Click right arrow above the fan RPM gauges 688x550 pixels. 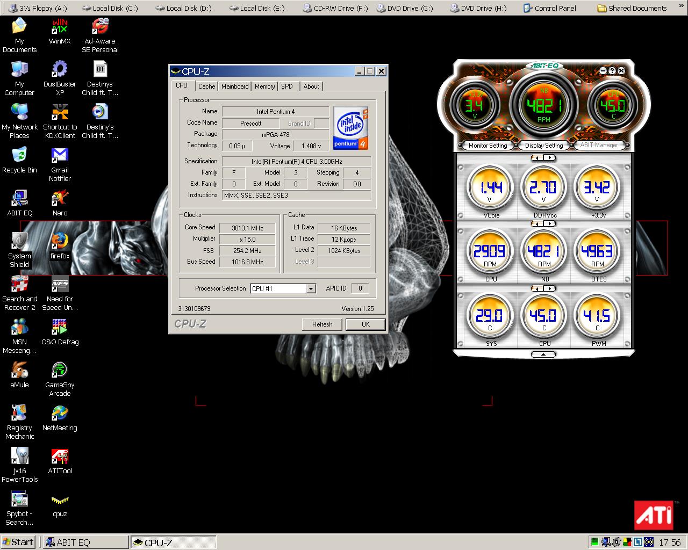(549, 223)
